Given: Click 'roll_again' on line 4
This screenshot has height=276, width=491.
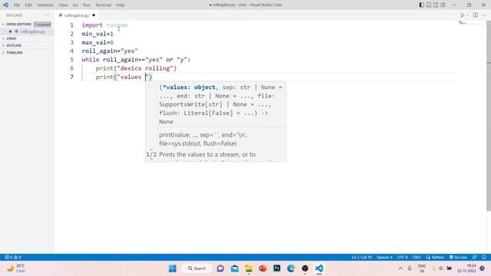Looking at the screenshot, I should pyautogui.click(x=99, y=51).
